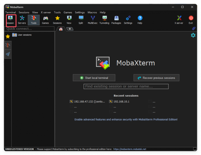Click the 192.168.10.1 session key icon

pyautogui.click(x=111, y=101)
